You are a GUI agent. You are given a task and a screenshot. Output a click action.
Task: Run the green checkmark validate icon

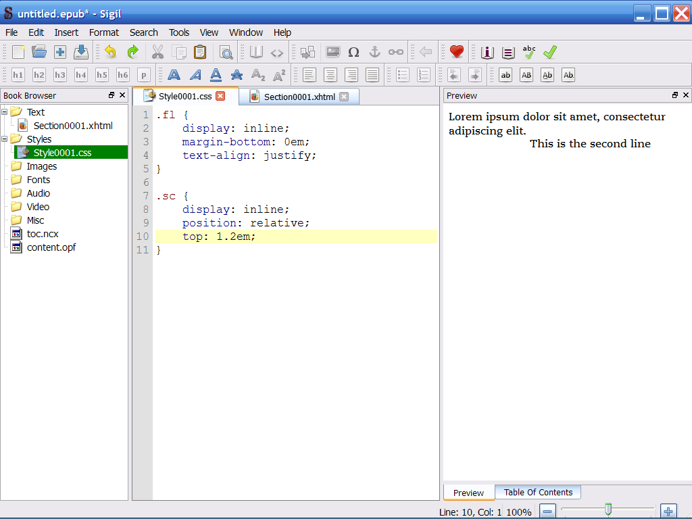550,52
